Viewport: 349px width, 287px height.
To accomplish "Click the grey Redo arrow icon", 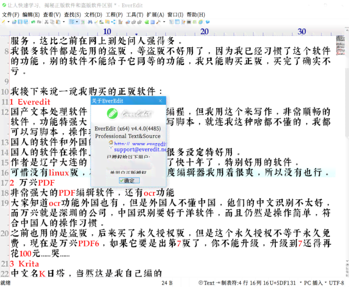I will coord(39,22).
